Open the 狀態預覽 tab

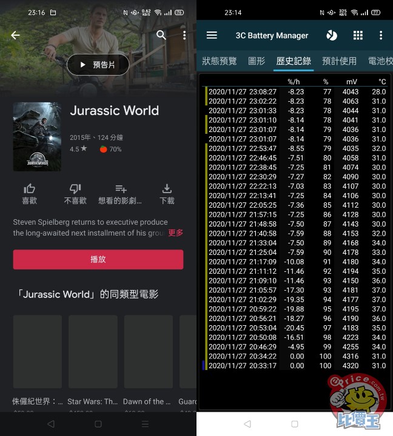click(x=219, y=61)
